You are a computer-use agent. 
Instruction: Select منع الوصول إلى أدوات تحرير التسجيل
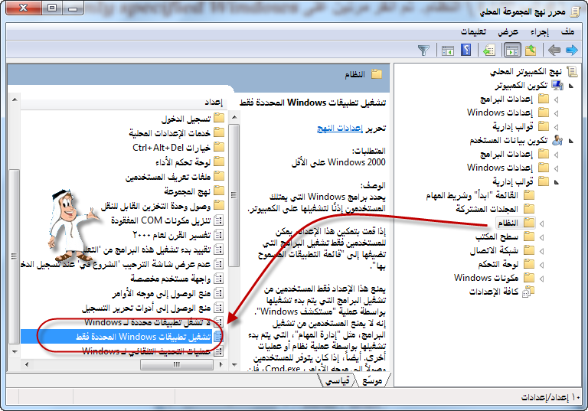coord(147,308)
